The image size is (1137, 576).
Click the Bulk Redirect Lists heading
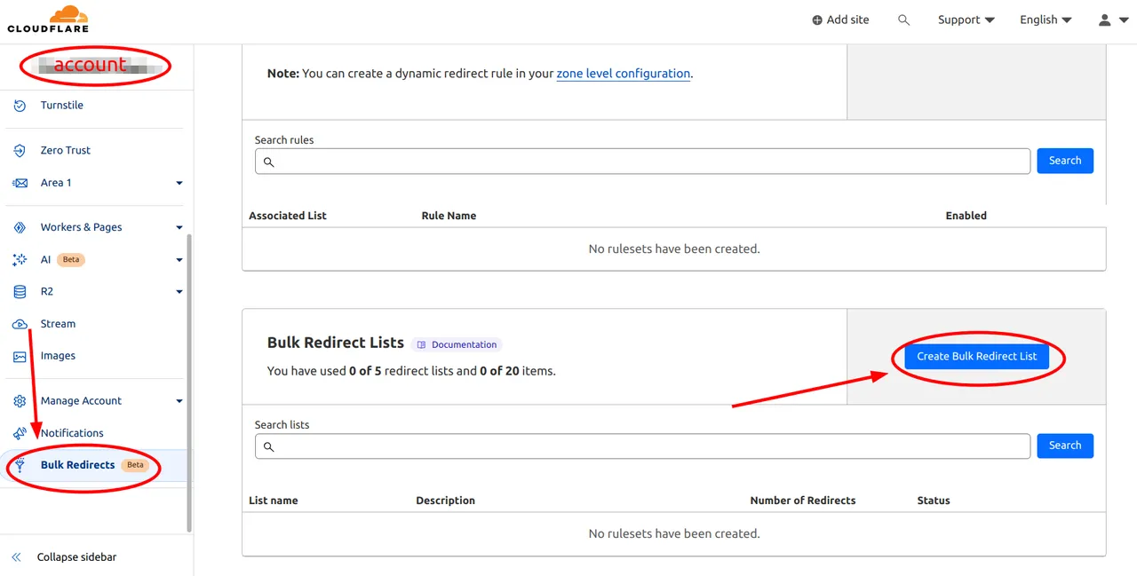click(336, 343)
